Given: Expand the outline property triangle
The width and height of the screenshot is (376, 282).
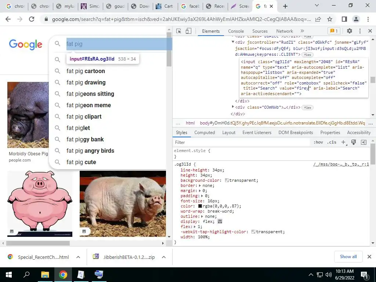Looking at the screenshot, I should point(202,216).
